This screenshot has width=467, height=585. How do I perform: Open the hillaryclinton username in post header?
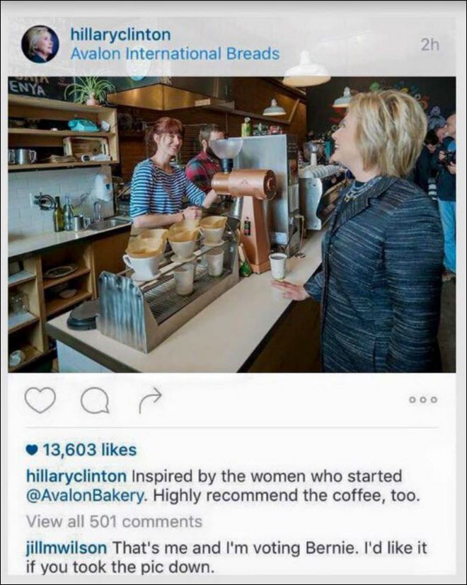120,35
